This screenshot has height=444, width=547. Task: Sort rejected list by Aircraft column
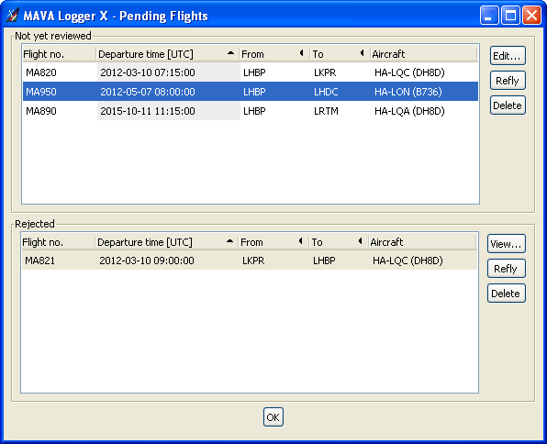tap(422, 242)
